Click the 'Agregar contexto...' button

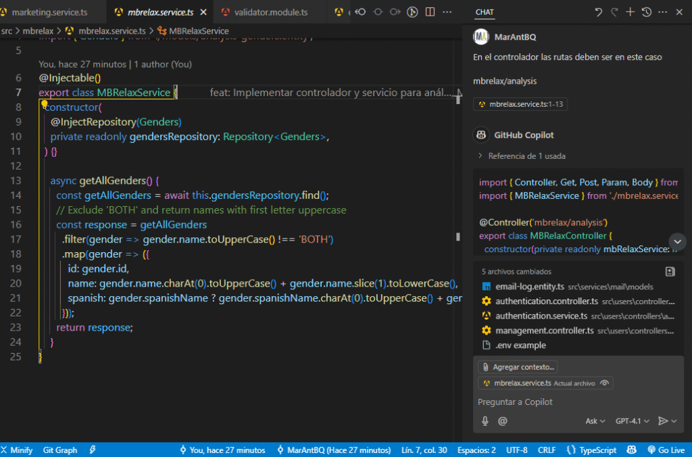click(x=518, y=367)
